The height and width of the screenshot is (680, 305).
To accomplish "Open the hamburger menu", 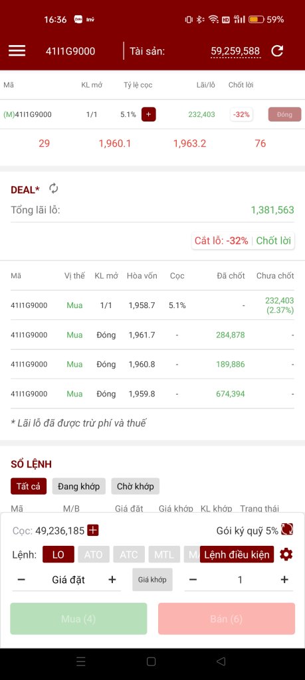I will coord(17,50).
